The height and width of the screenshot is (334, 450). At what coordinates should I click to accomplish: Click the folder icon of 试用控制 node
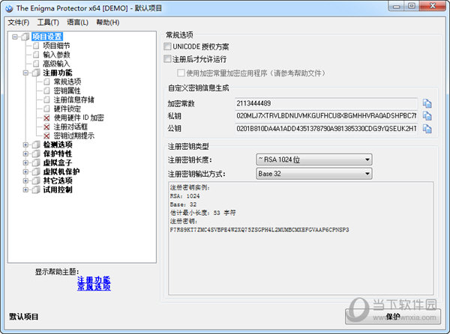pos(36,189)
